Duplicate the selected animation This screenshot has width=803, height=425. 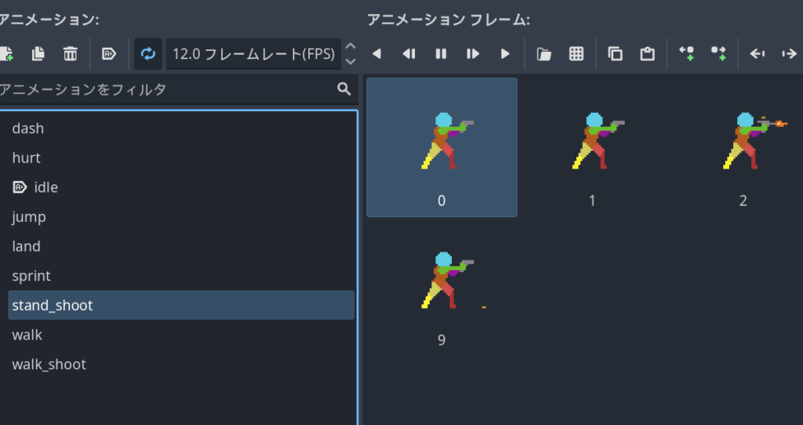(38, 54)
